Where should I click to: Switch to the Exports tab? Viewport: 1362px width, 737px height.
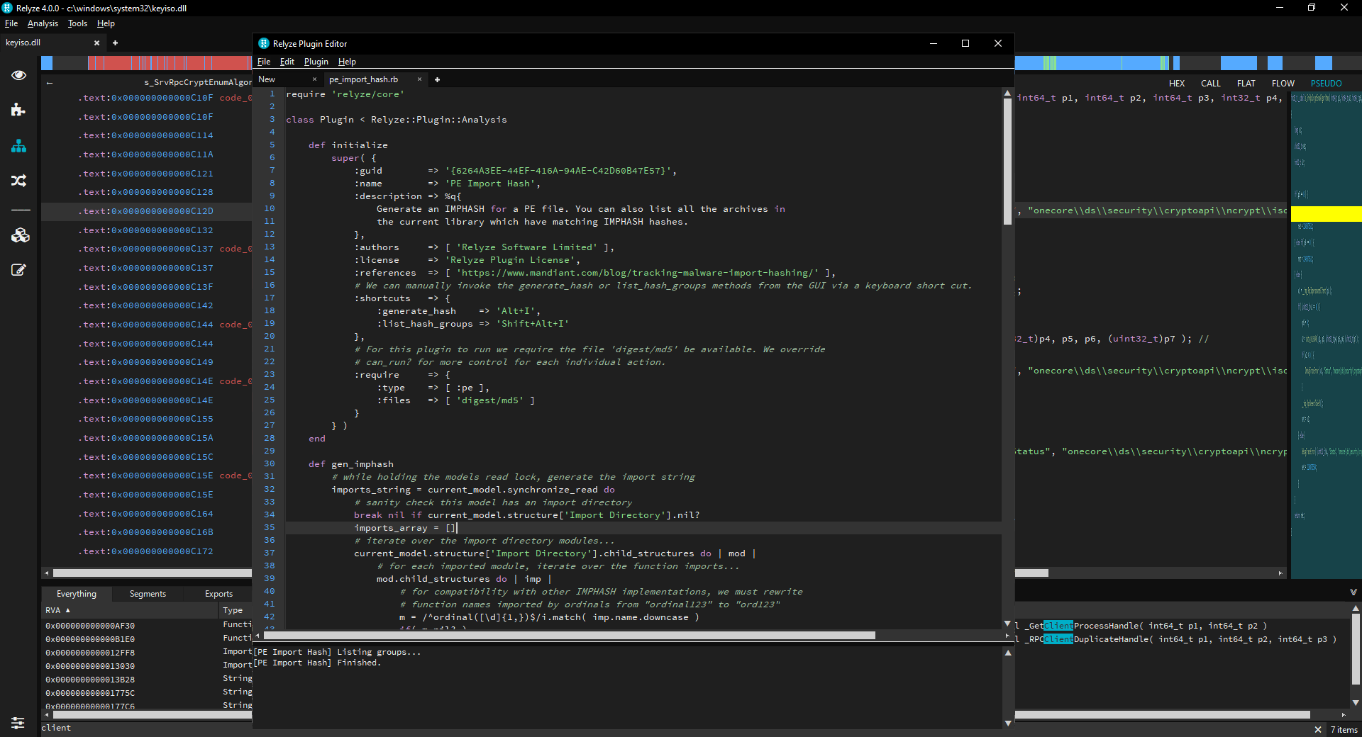218,594
